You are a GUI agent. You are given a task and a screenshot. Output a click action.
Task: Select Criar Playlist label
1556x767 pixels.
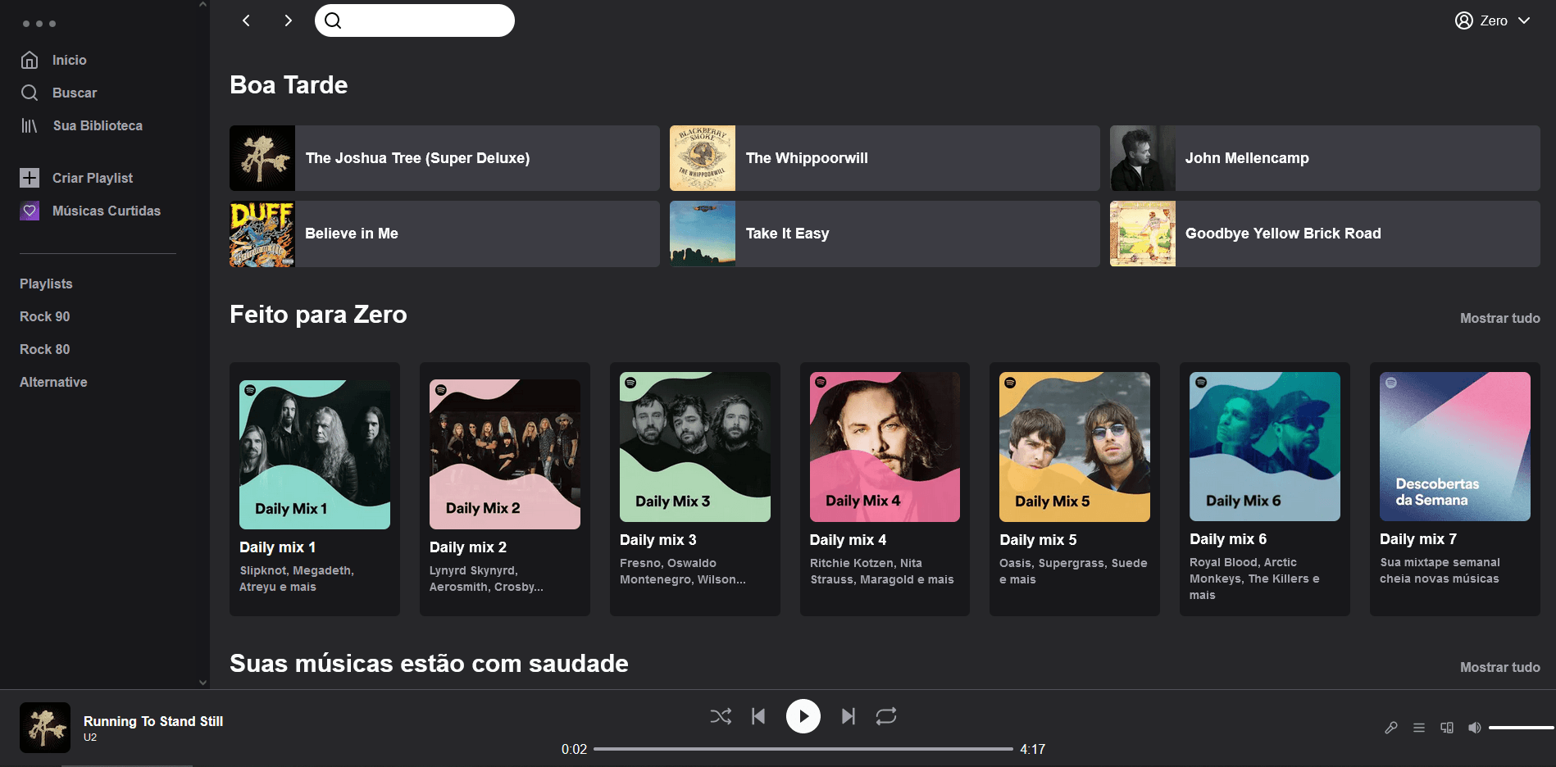[x=93, y=178]
